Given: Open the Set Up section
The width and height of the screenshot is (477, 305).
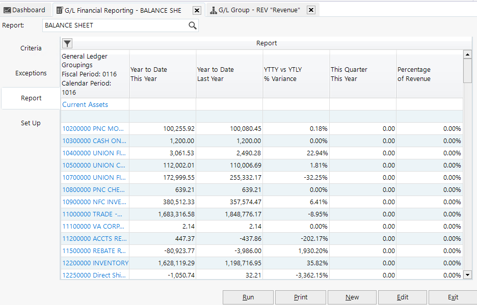Looking at the screenshot, I should (31, 123).
